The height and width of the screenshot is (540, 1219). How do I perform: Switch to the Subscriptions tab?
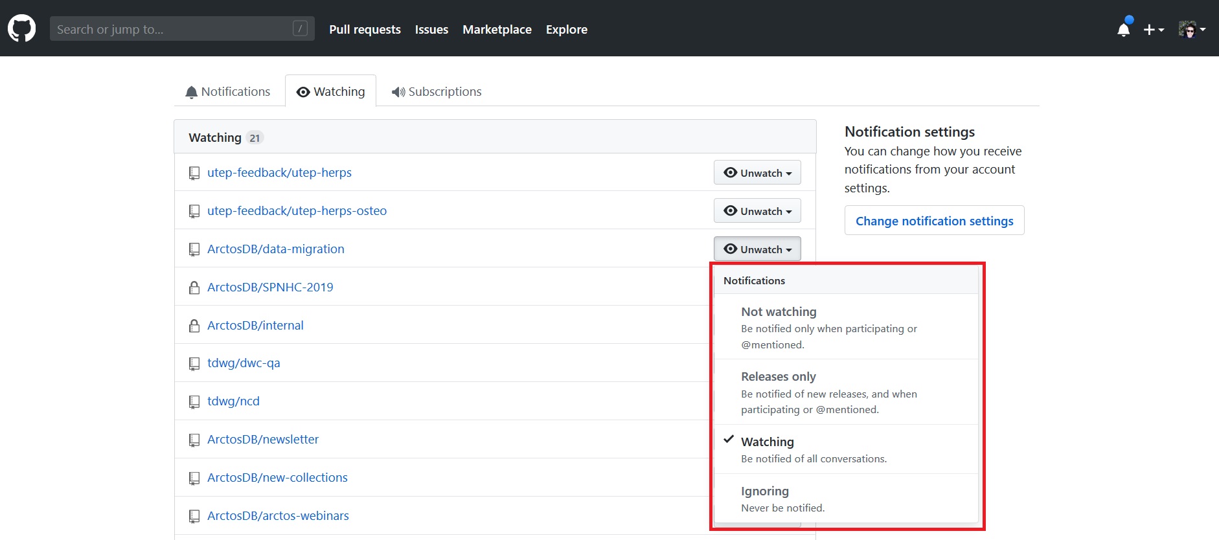click(437, 92)
